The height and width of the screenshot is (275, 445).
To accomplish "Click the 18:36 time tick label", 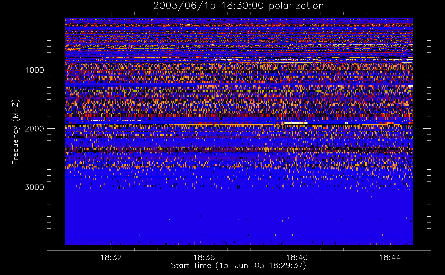I will [204, 258].
